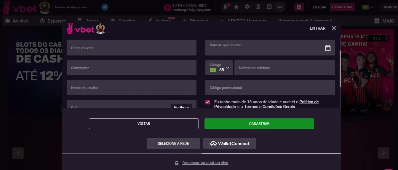Screen dimensions: 398x170
Task: Click the vbet logo in registration dialog
Action: [x=81, y=29]
